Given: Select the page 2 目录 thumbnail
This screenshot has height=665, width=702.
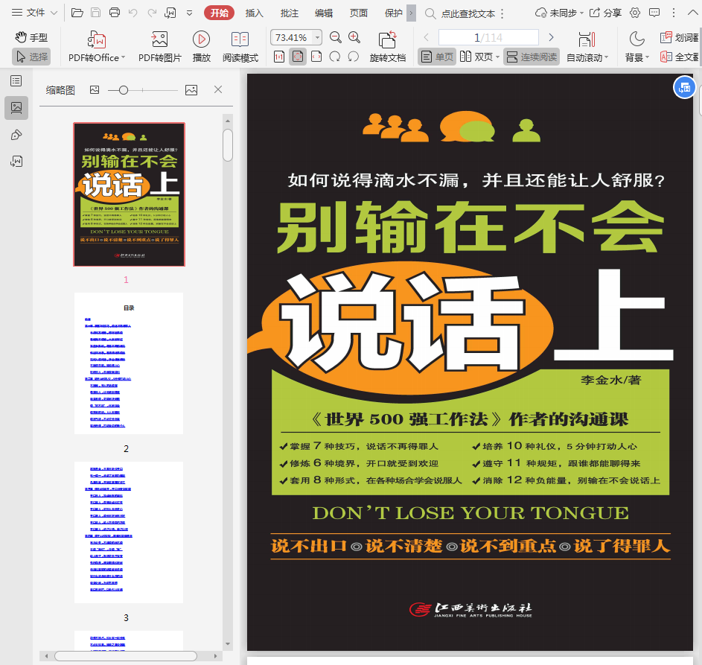Looking at the screenshot, I should pyautogui.click(x=128, y=363).
